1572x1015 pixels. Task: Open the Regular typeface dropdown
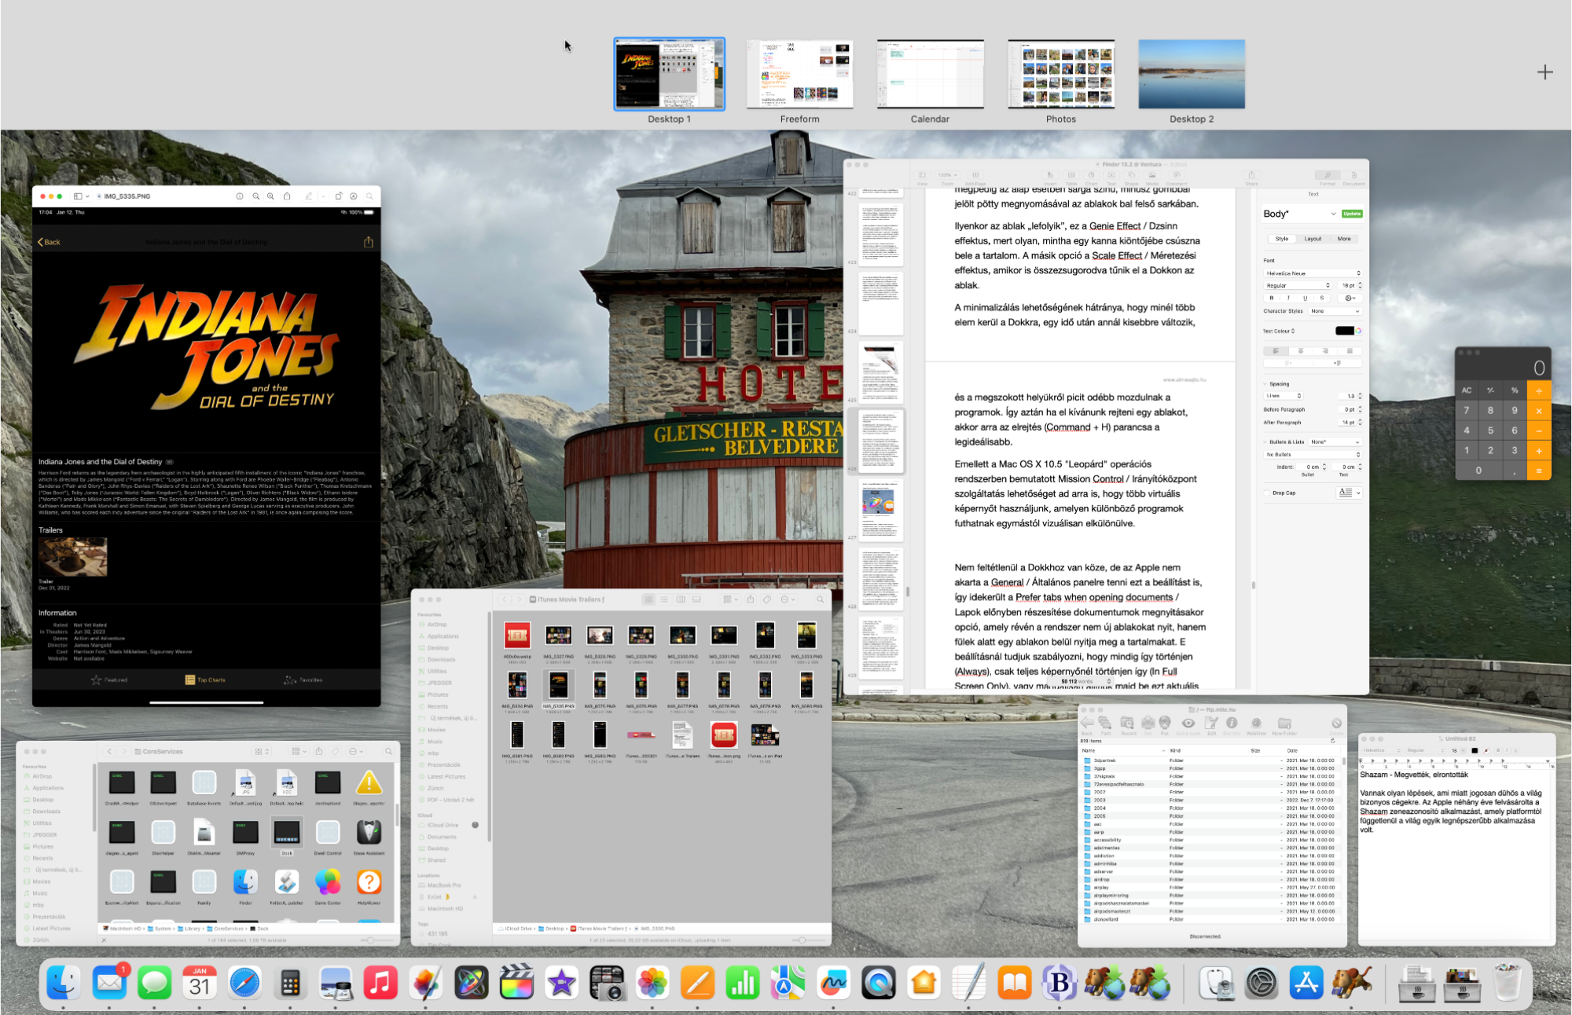tap(1298, 286)
